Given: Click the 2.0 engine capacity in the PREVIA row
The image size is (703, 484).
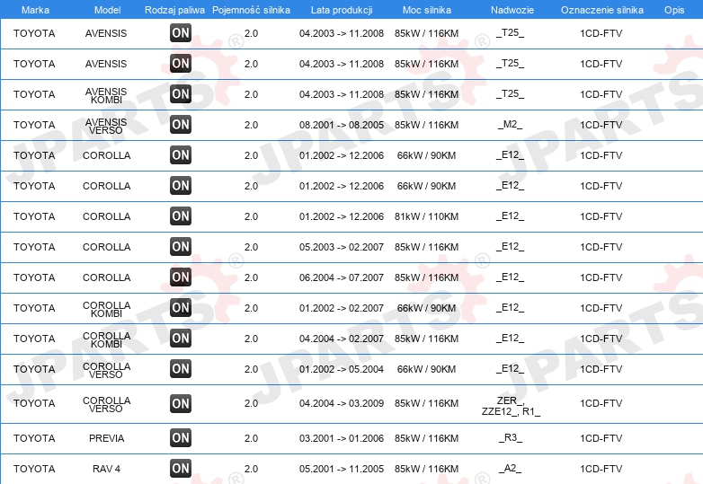Looking at the screenshot, I should [x=251, y=438].
